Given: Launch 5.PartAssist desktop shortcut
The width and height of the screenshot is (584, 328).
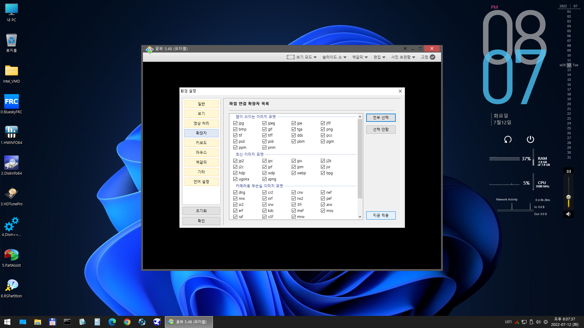Looking at the screenshot, I should 12,258.
